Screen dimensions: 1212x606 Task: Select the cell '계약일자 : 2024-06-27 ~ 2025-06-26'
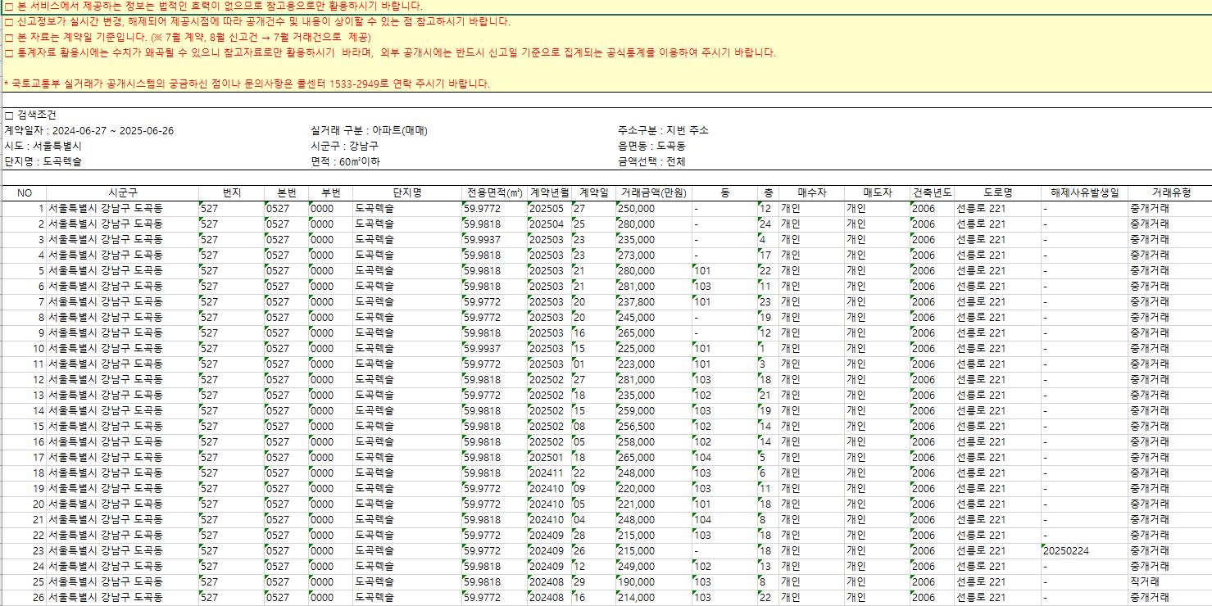(89, 131)
